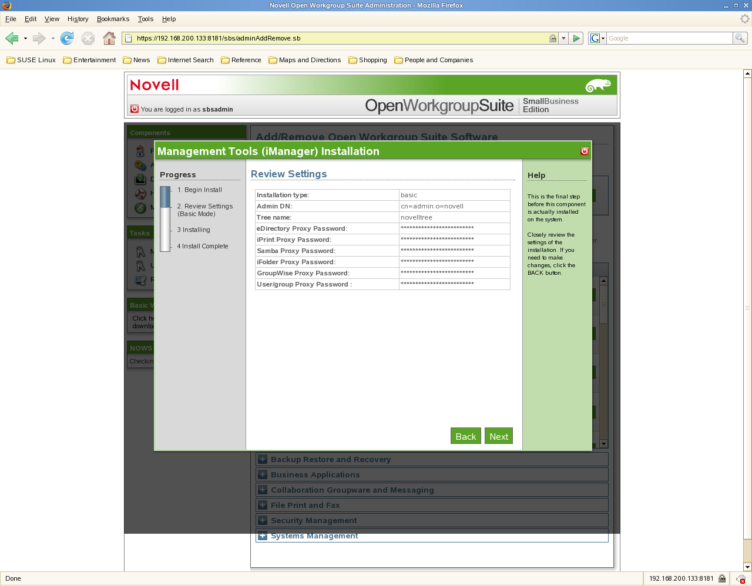Click Next to proceed with installation
Viewport: 752px width, 586px height.
coord(499,436)
